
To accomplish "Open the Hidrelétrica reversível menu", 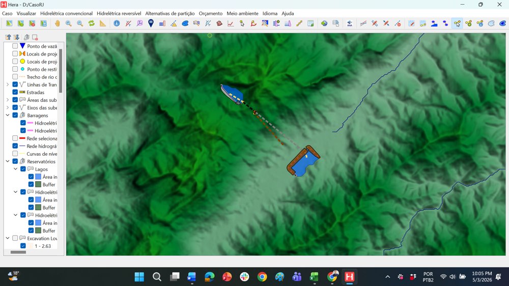I will pos(119,13).
